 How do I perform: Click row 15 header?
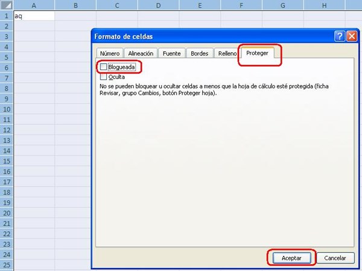click(x=7, y=161)
